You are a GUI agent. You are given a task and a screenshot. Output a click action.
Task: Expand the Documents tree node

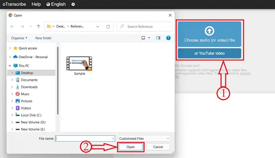[x=12, y=80]
